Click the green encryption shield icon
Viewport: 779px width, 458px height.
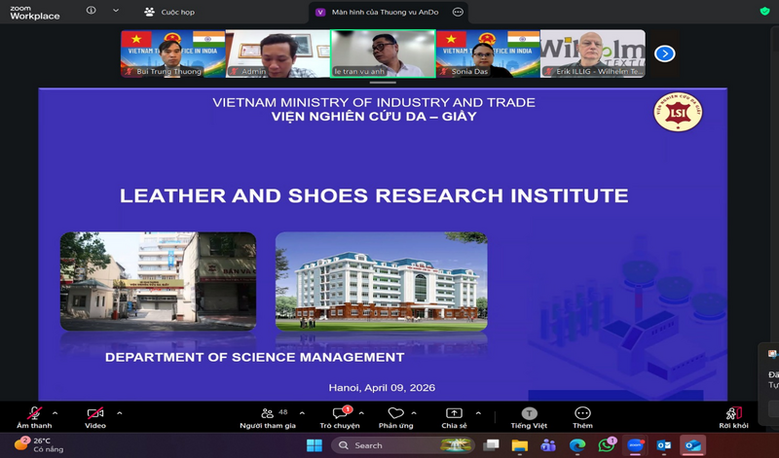[x=764, y=12]
